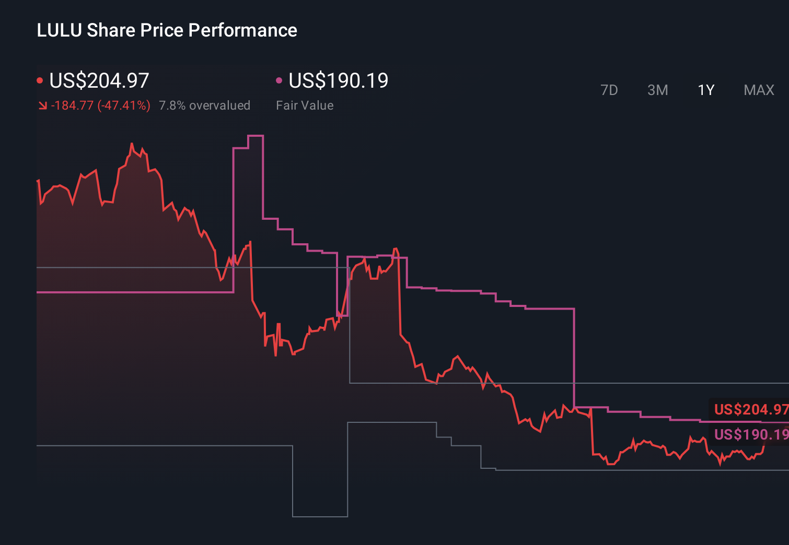
Task: Click the downward trend arrow icon
Action: click(43, 105)
